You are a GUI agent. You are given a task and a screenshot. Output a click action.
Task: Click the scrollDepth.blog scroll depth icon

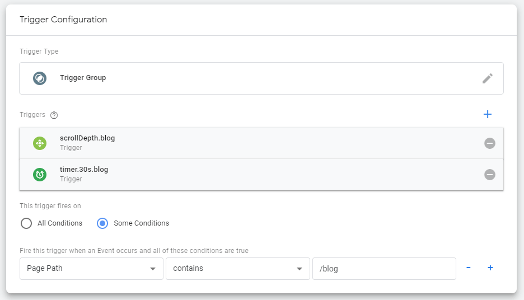39,143
